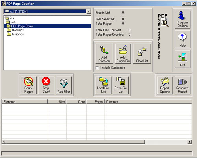Screen dimensions: 197x158
Task: Exit the PDF Page Counter program
Action: (x=182, y=59)
